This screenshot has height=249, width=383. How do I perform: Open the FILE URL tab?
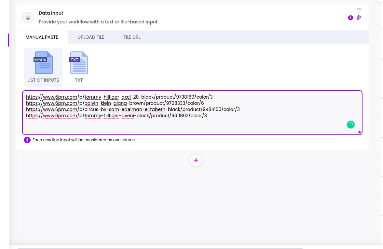(x=132, y=37)
